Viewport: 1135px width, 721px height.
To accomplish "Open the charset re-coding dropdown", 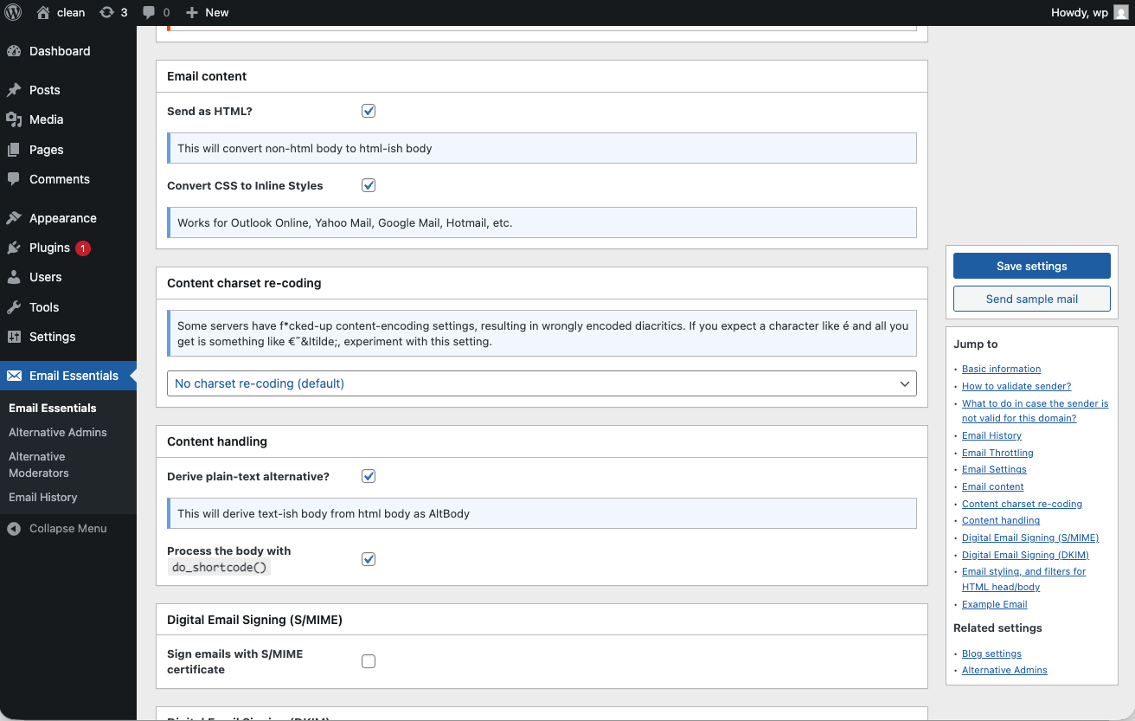I will (x=542, y=383).
